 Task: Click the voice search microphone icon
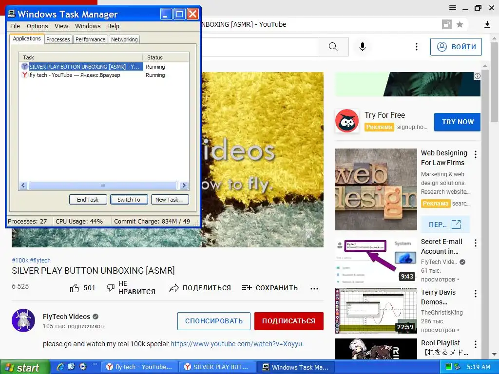(362, 47)
